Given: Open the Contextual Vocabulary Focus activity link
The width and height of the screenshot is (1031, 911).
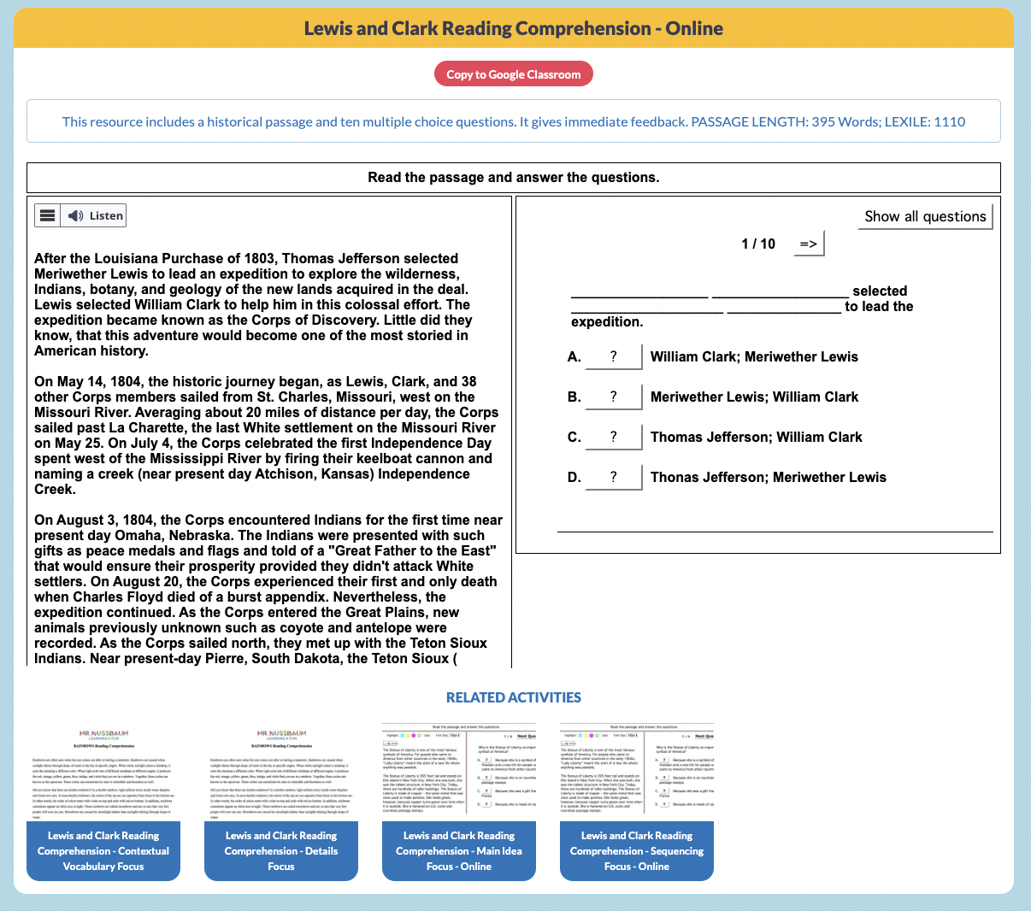Looking at the screenshot, I should [103, 850].
